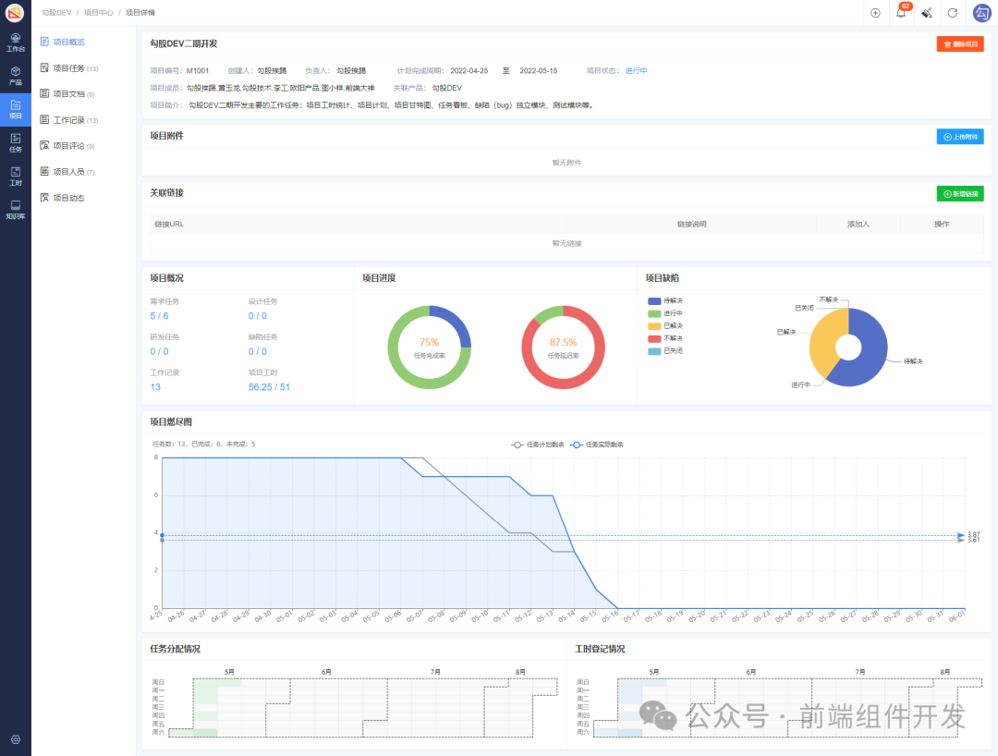Open 工作记录 (13) in the project menu

(x=68, y=119)
